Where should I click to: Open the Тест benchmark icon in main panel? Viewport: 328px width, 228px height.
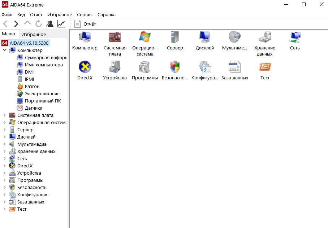point(265,67)
